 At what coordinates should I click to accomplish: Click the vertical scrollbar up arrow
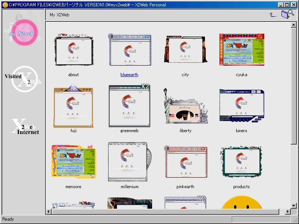point(294,25)
